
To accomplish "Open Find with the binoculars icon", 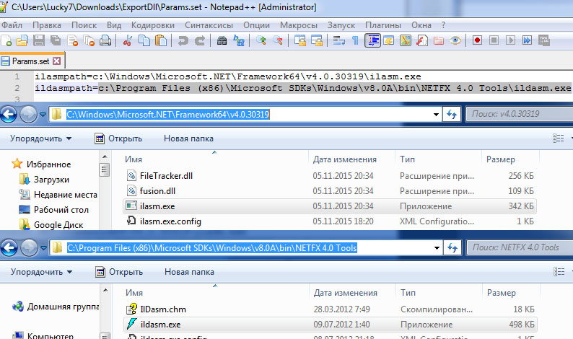I will pyautogui.click(x=222, y=40).
